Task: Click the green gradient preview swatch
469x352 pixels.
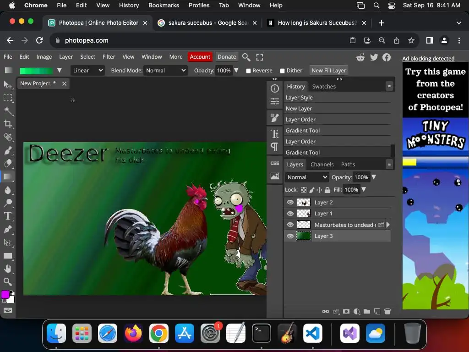Action: pyautogui.click(x=36, y=71)
